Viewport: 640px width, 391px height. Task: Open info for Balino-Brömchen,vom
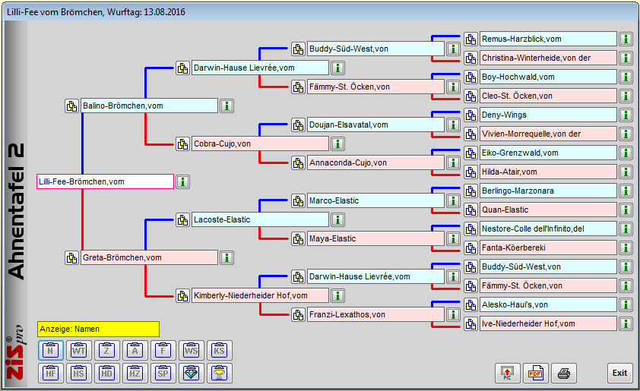pos(227,106)
